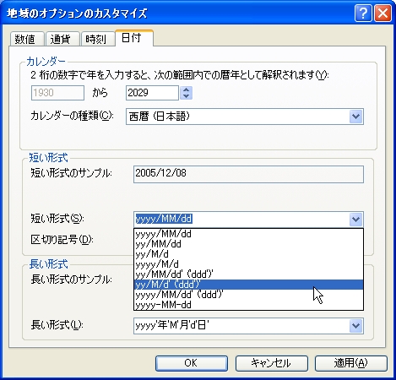396x380 pixels.
Task: Click the help question mark icon
Action: [363, 13]
